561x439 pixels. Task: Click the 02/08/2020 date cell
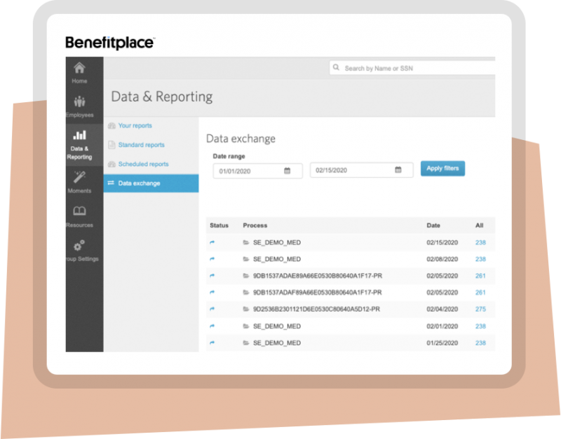click(442, 259)
